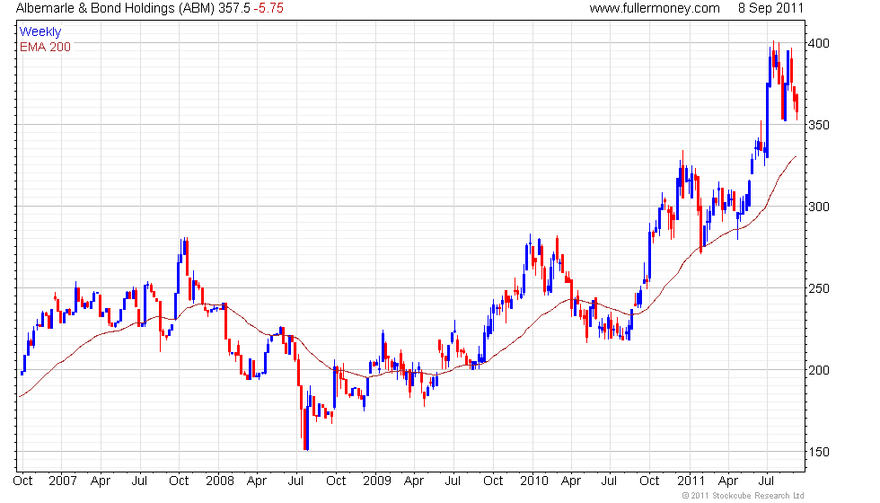Click the 400 price axis label
This screenshot has height=503, width=880.
(x=817, y=43)
